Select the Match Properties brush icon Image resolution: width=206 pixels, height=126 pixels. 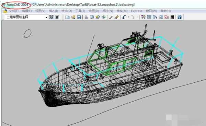116,17
